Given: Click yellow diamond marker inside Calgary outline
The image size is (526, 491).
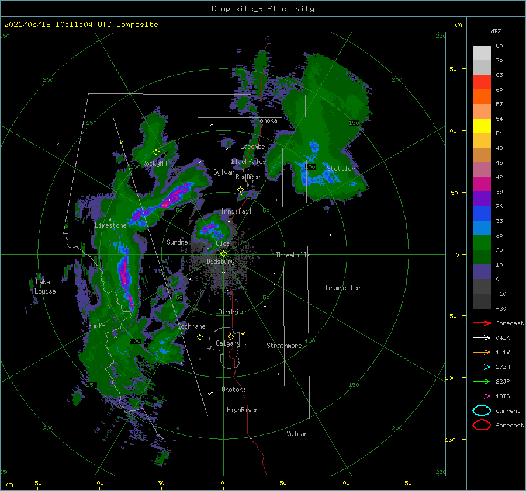Looking at the screenshot, I should [x=231, y=336].
